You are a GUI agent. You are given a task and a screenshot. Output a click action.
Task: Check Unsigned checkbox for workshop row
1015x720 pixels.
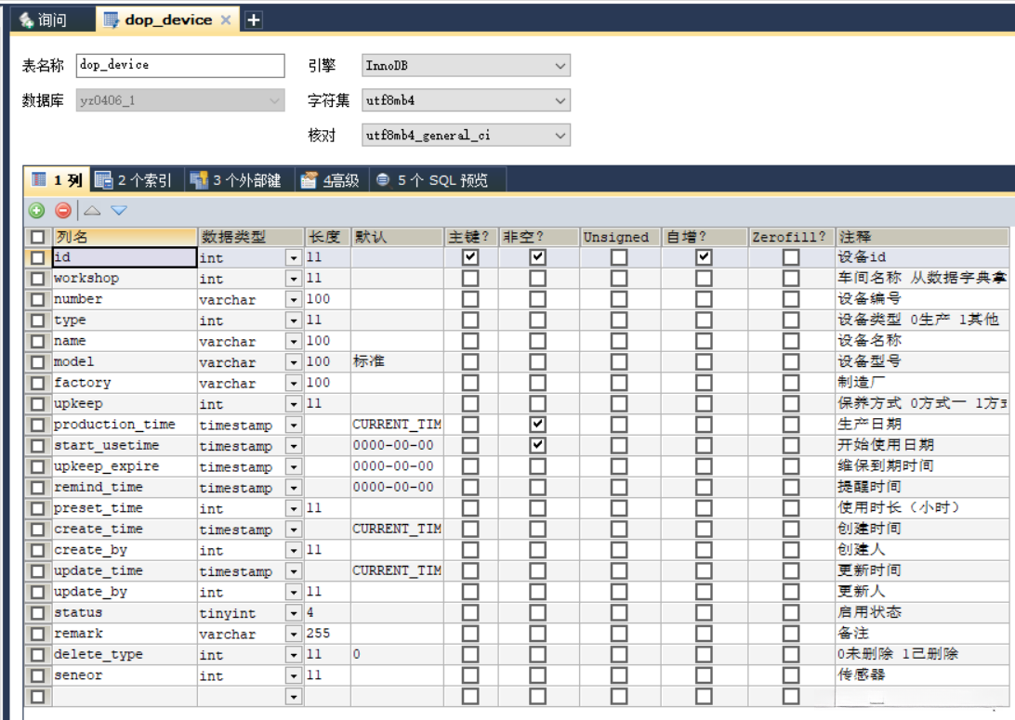tap(619, 278)
